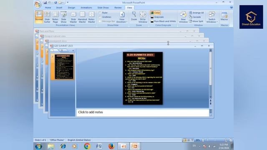
Task: Go to previous slide via double-arrow button
Action: (x=211, y=101)
